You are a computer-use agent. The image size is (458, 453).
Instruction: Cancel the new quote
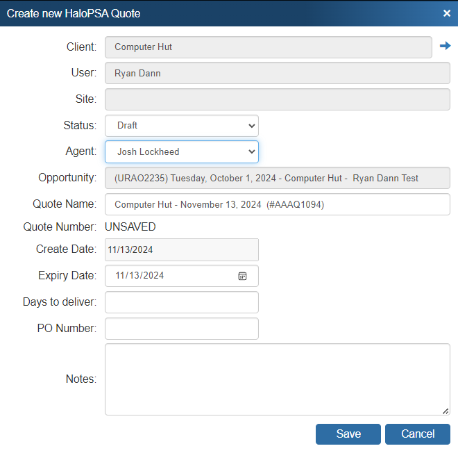coord(417,434)
